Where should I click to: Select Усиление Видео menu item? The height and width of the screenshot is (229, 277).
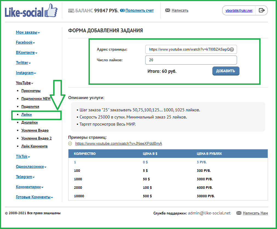pos(35,131)
